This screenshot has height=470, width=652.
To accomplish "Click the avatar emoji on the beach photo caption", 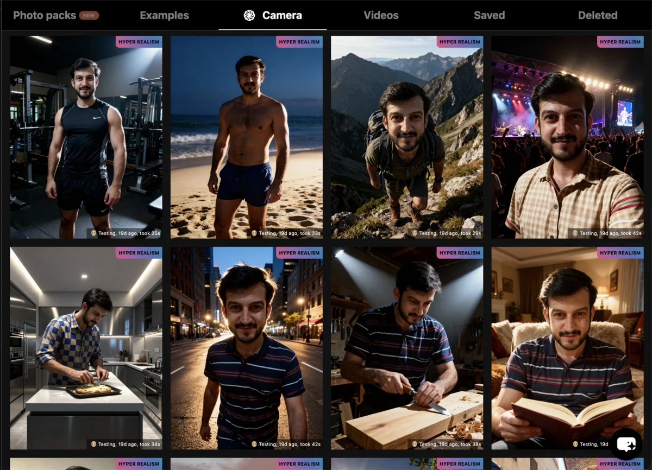I will pos(254,234).
